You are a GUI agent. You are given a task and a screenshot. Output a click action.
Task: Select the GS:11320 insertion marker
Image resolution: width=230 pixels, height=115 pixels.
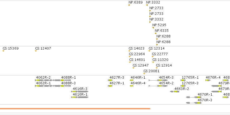pyautogui.click(x=153, y=62)
